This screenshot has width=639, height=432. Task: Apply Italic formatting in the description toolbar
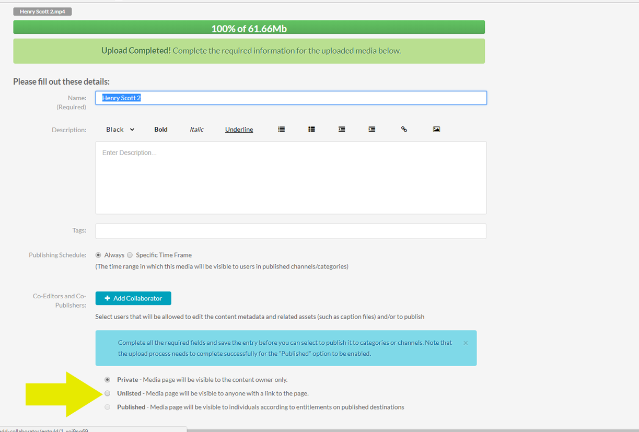click(x=196, y=130)
